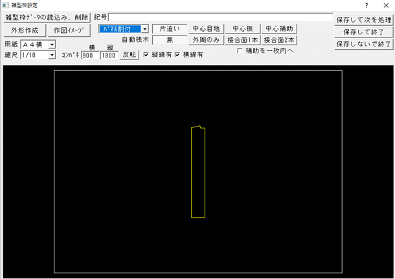The image size is (395, 279).
Task: Toggle the 横線有 checkbox
Action: tap(177, 56)
